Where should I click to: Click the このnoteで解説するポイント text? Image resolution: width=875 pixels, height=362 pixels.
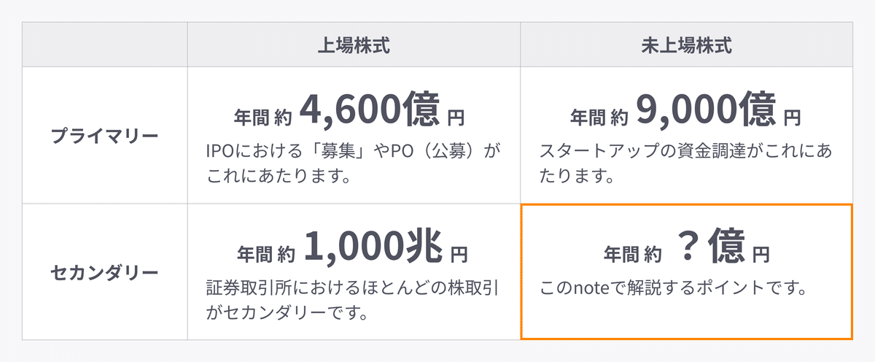pos(672,288)
